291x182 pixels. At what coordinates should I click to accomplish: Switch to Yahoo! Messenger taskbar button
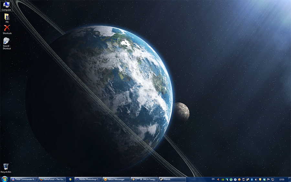tap(116, 179)
